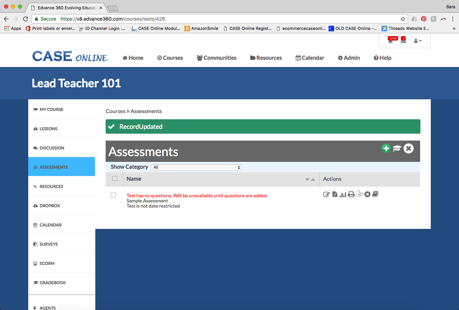Viewport: 459px width, 310px height.
Task: Bookmark this page with the star icon
Action: click(x=403, y=19)
